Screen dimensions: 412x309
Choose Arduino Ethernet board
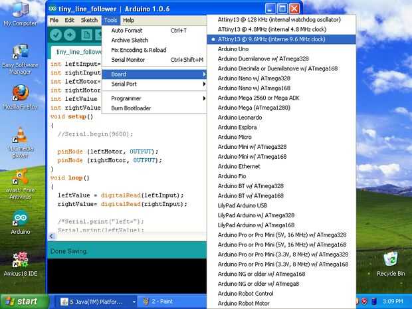click(x=281, y=166)
